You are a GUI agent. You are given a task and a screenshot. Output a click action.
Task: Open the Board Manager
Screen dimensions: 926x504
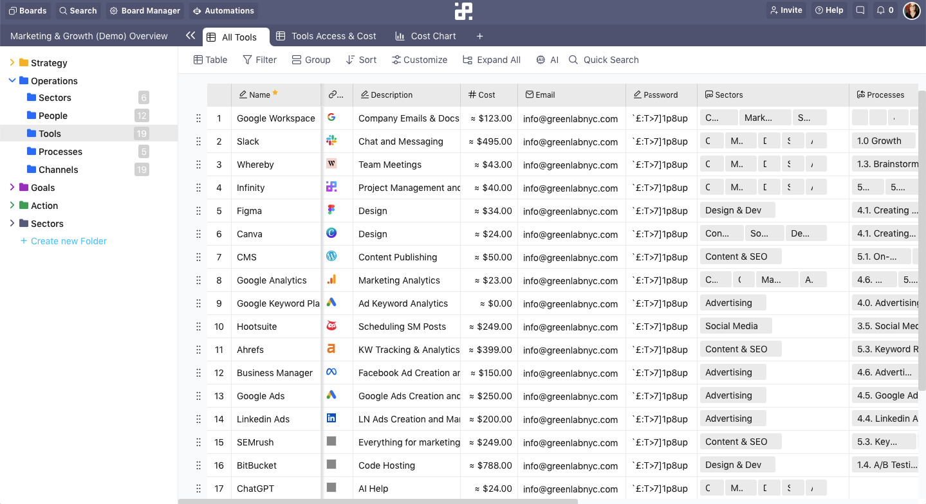pyautogui.click(x=145, y=10)
